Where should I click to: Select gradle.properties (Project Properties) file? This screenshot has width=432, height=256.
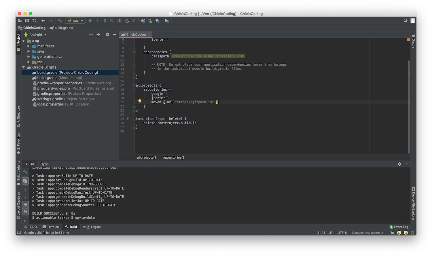(70, 94)
